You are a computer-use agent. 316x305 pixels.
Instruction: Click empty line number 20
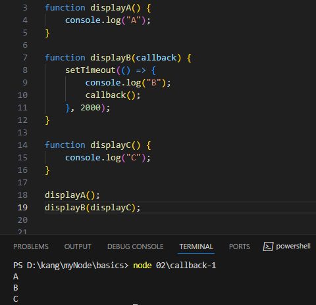[22, 220]
